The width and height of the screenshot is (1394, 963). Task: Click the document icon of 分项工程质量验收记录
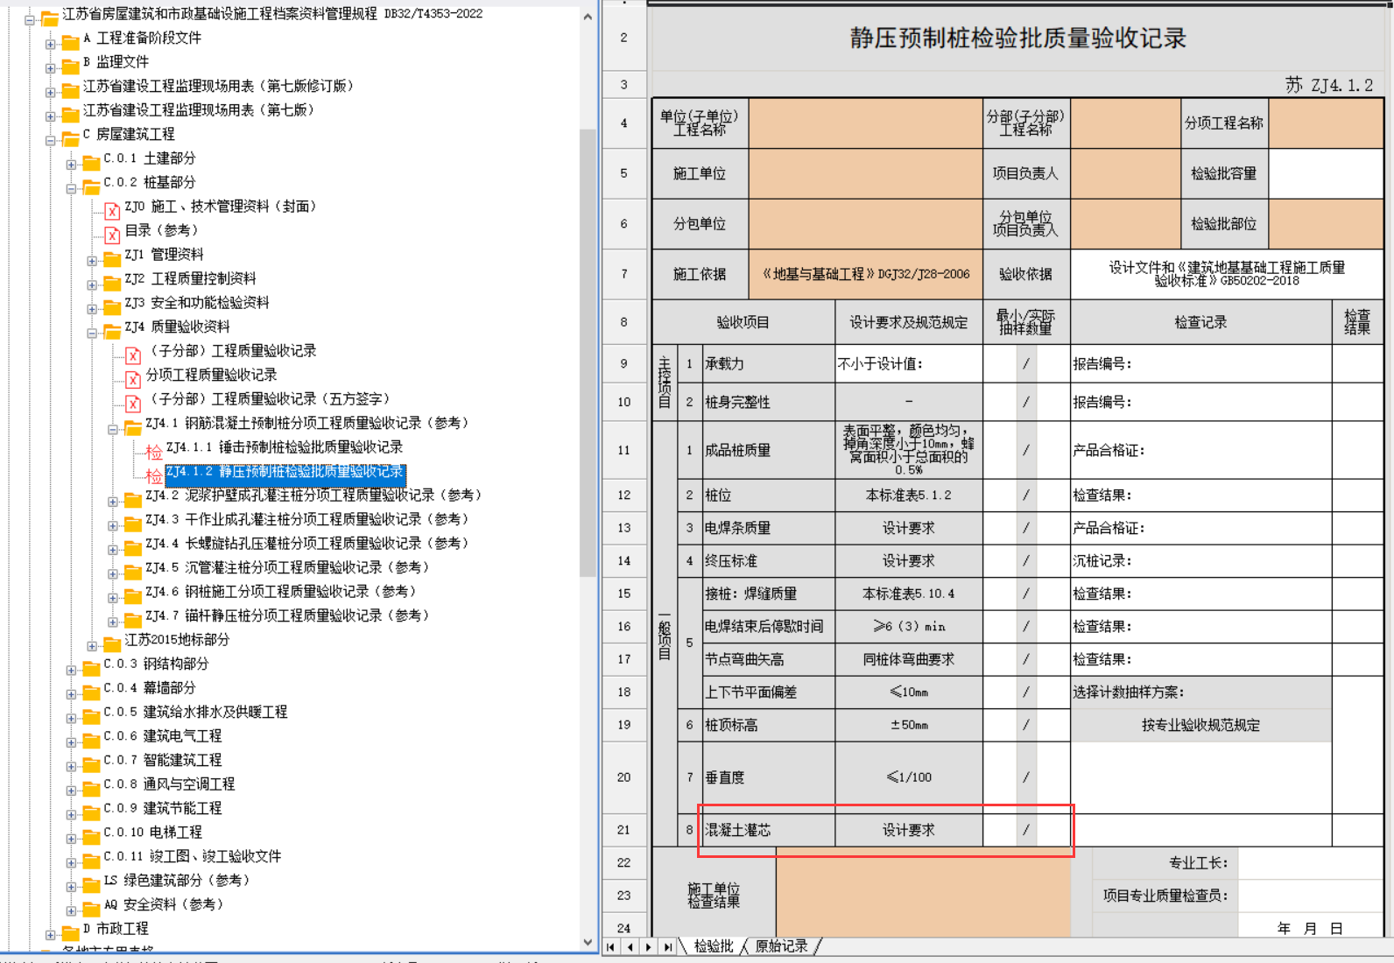coord(133,379)
